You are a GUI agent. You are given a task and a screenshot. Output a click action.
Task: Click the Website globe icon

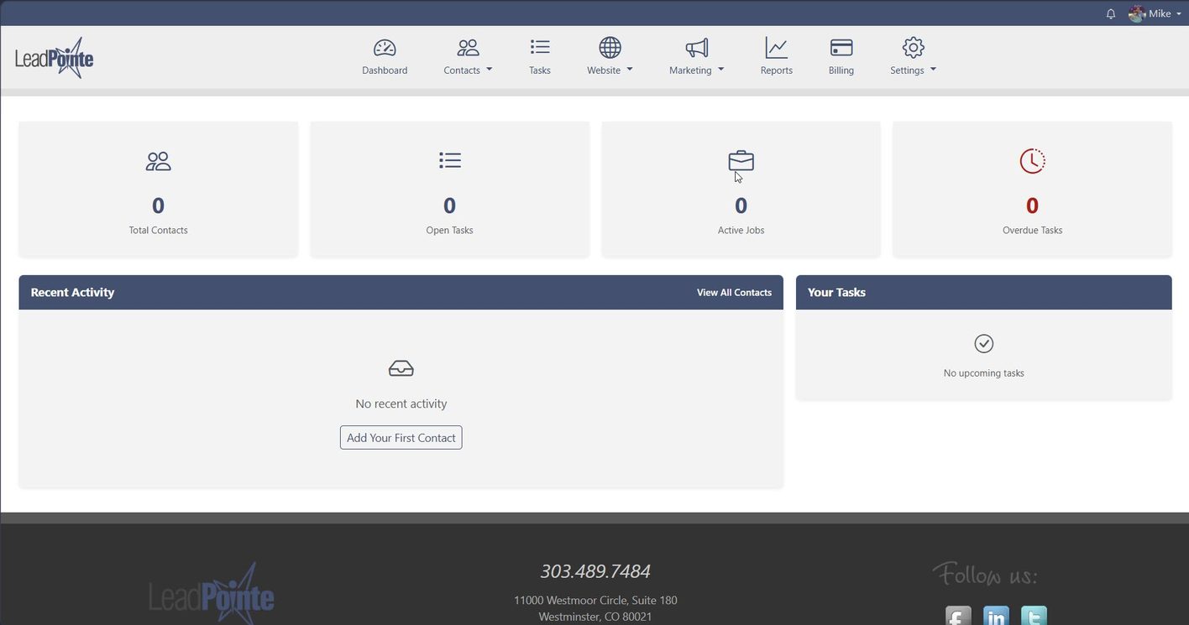610,48
